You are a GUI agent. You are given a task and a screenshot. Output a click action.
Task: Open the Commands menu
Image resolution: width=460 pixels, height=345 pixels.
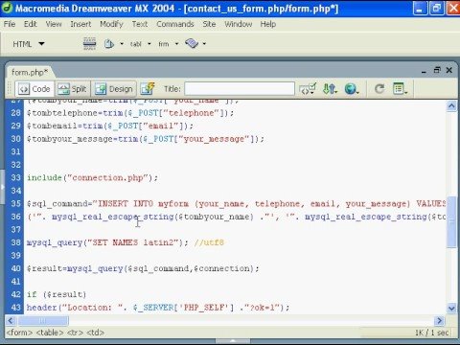(x=175, y=24)
